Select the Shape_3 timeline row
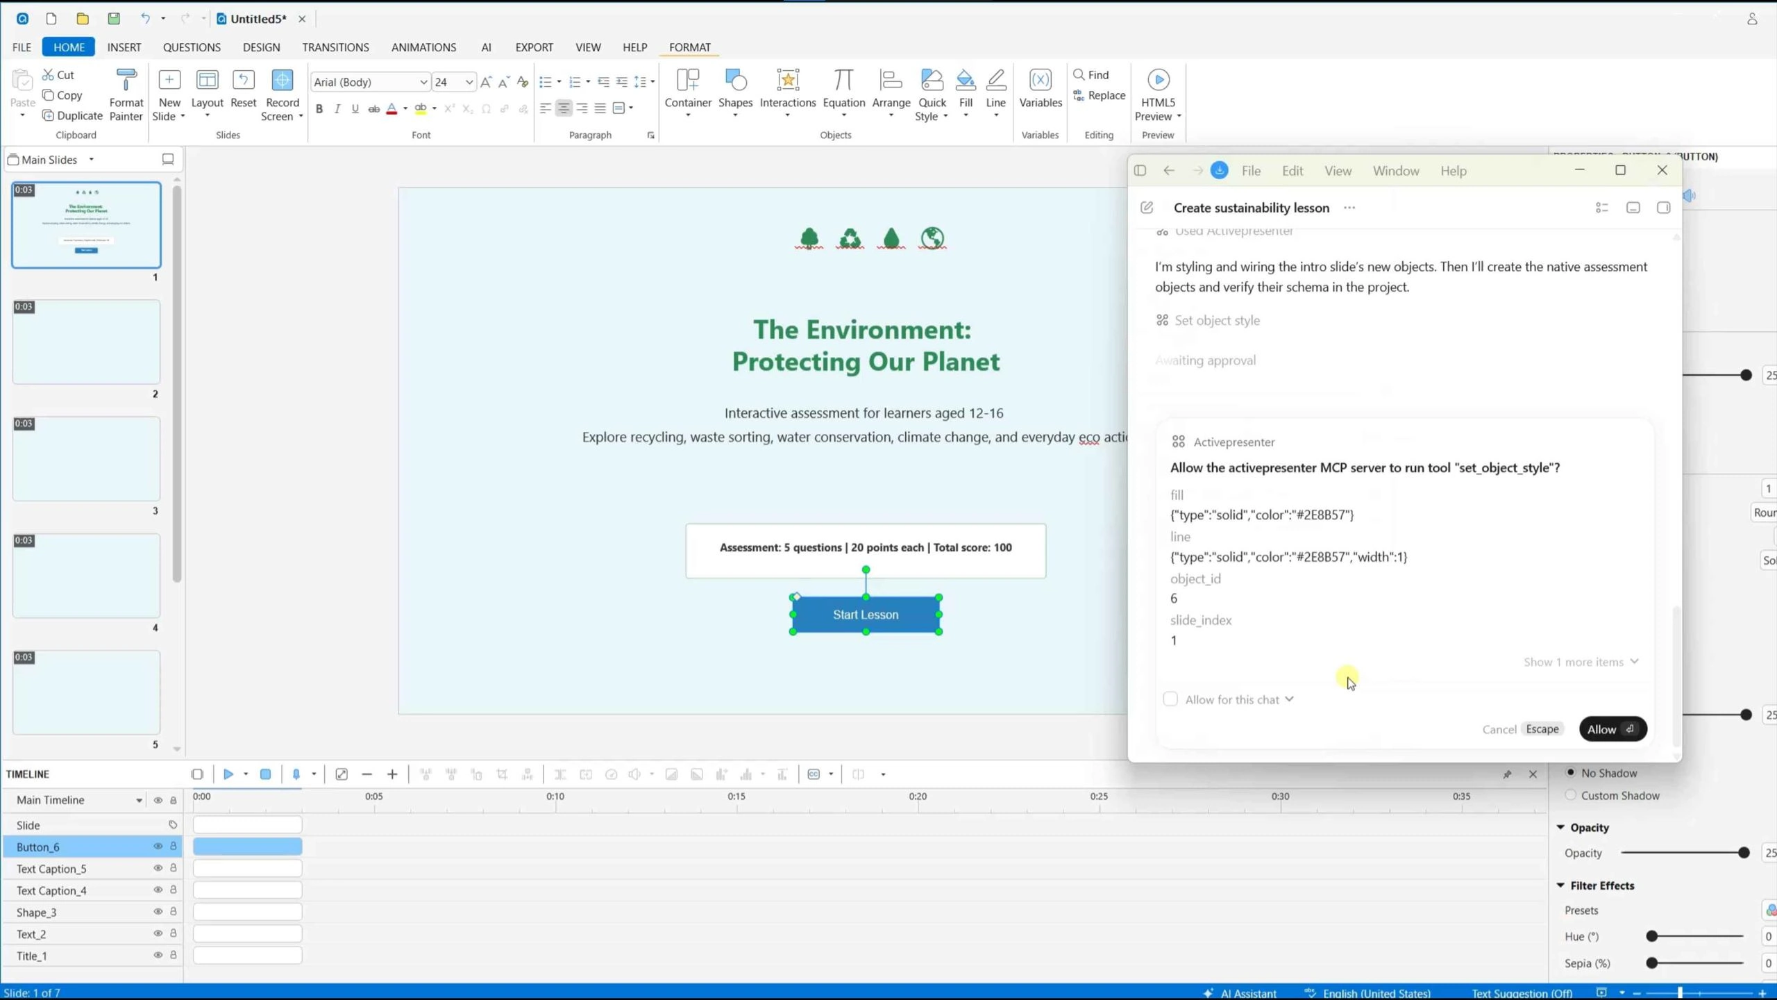Viewport: 1777px width, 1000px height. tap(92, 912)
